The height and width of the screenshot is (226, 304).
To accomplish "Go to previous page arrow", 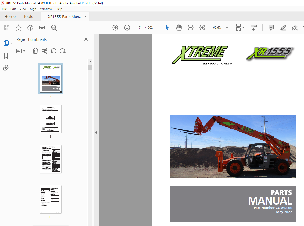I will tap(115, 28).
